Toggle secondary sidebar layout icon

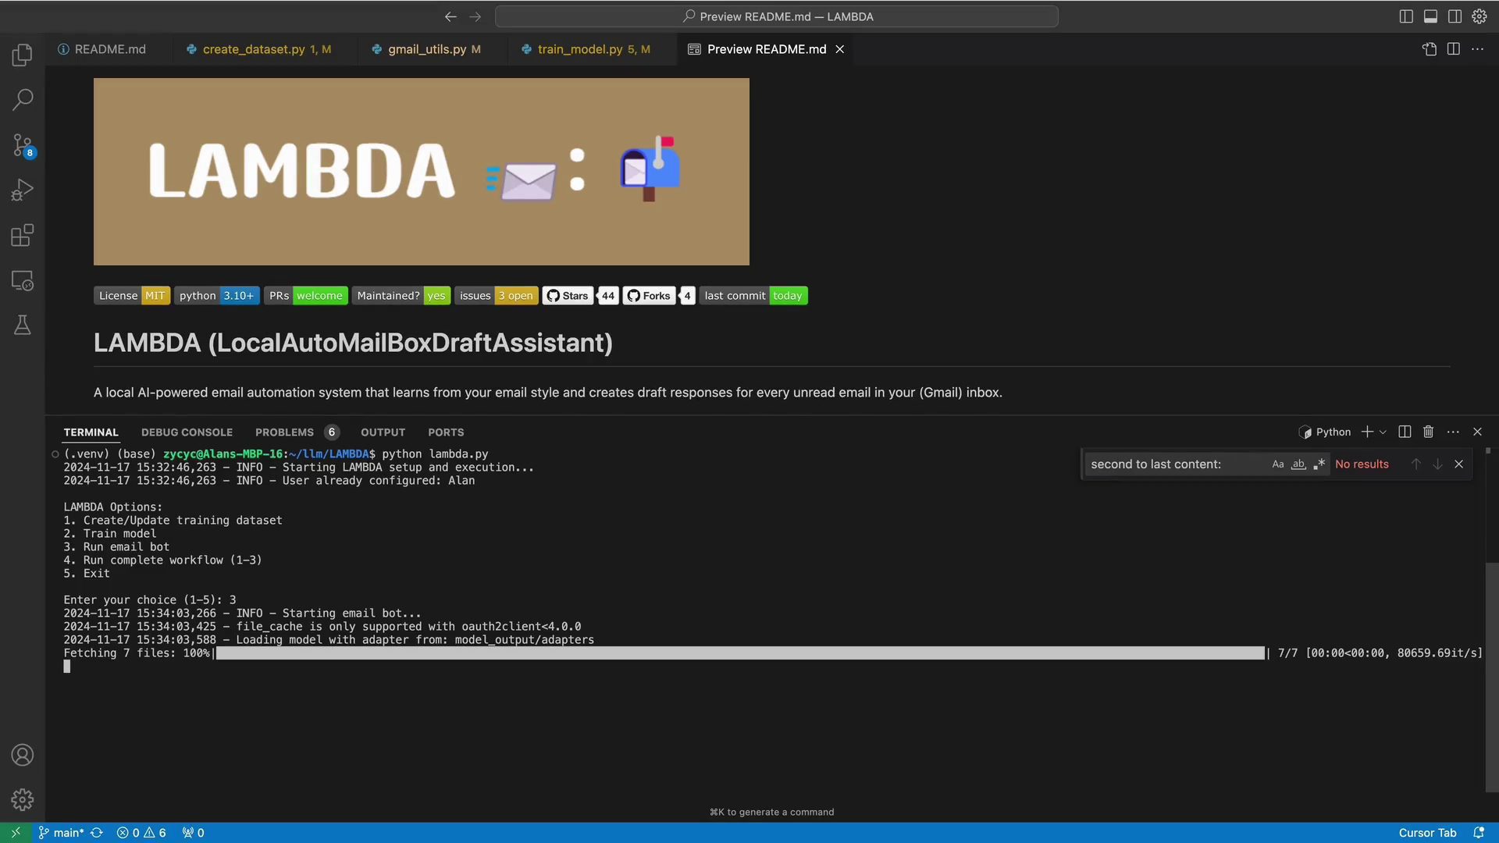point(1454,16)
